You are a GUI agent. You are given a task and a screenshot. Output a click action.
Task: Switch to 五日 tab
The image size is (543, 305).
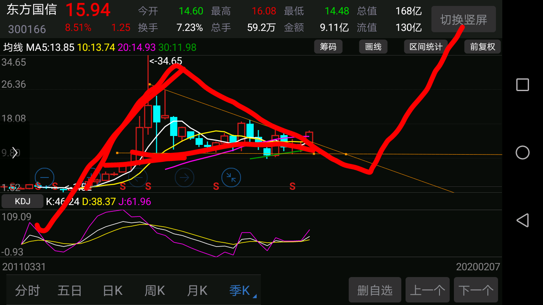[70, 291]
